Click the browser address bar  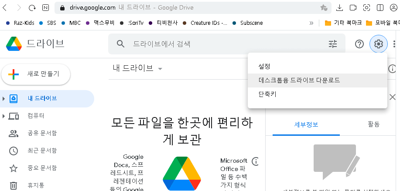coord(193,8)
